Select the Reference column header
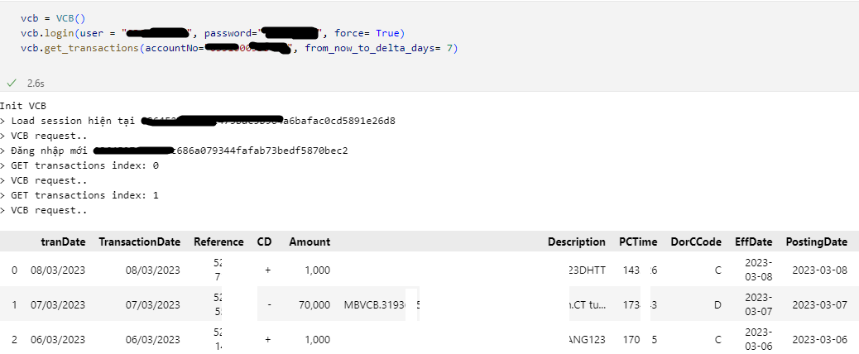This screenshot has height=354, width=859. click(x=218, y=242)
